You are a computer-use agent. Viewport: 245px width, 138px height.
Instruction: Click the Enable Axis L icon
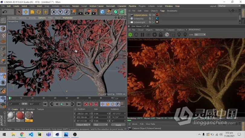[x=3, y=69]
